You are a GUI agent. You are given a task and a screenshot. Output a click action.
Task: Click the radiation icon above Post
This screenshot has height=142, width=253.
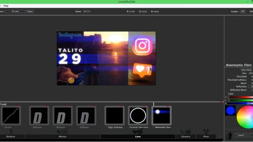point(206,131)
